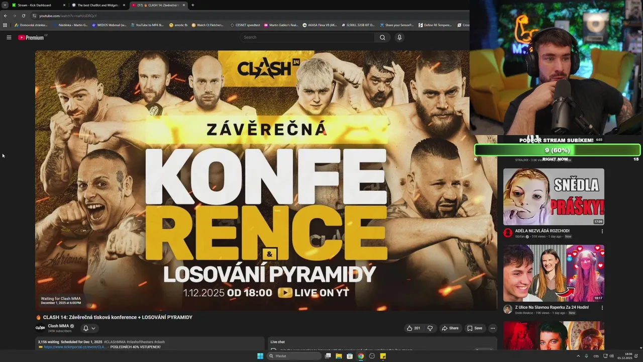643x362 pixels.
Task: Open the more actions menu beside Save
Action: pyautogui.click(x=493, y=328)
